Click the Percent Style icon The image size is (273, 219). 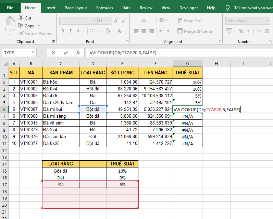(241, 31)
